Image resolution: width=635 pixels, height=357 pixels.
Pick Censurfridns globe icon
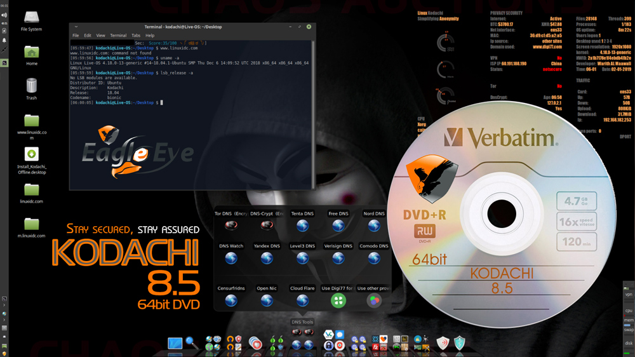(x=231, y=300)
